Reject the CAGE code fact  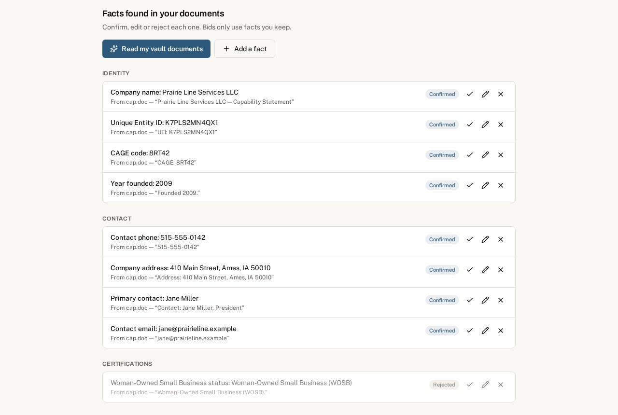[501, 155]
